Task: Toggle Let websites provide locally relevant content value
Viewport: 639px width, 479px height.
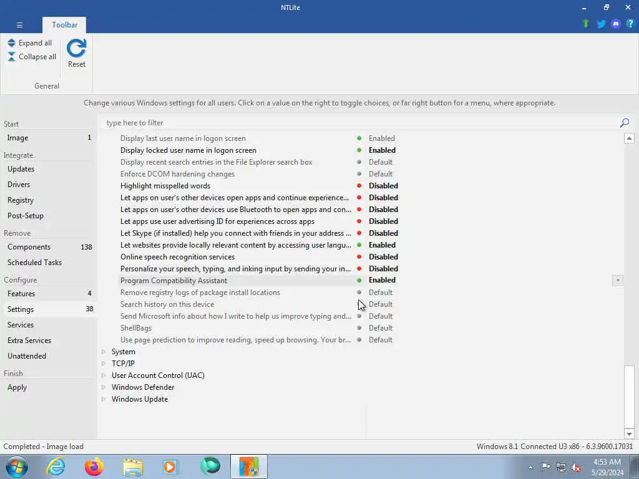Action: pos(382,244)
